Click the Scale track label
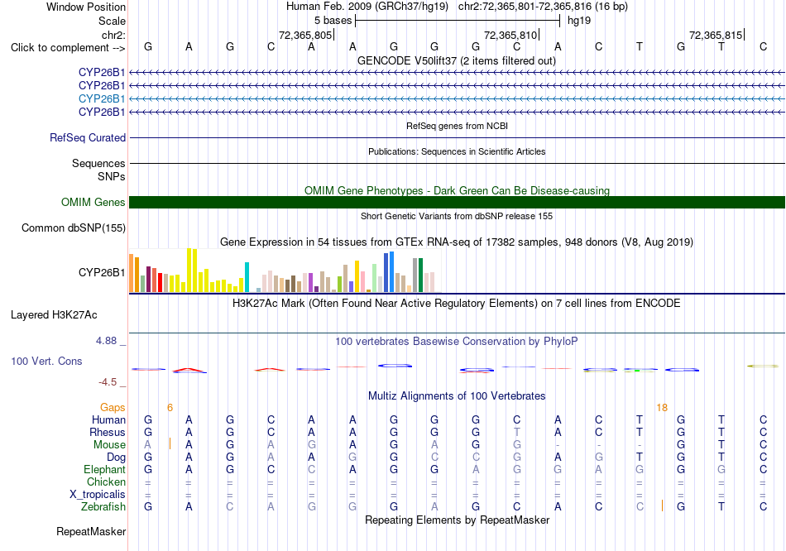Screen dimensions: 786x551 pyautogui.click(x=112, y=21)
